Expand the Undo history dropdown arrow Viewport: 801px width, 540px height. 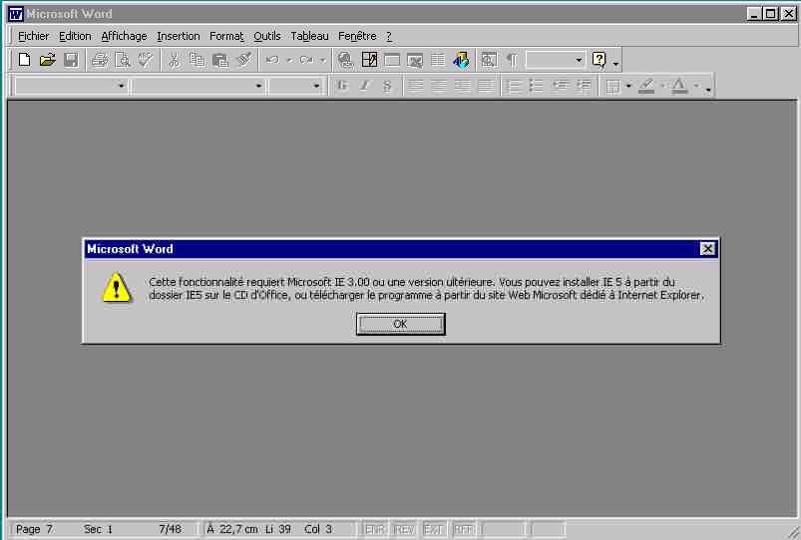click(x=289, y=60)
